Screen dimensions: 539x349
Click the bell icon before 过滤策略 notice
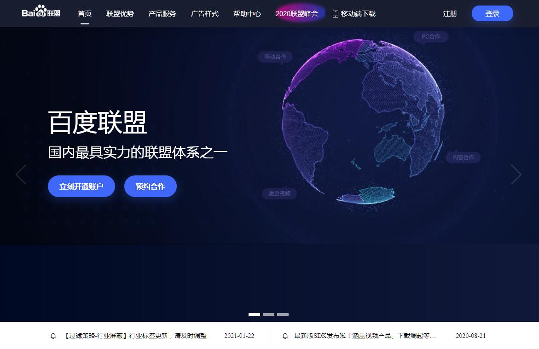53,336
